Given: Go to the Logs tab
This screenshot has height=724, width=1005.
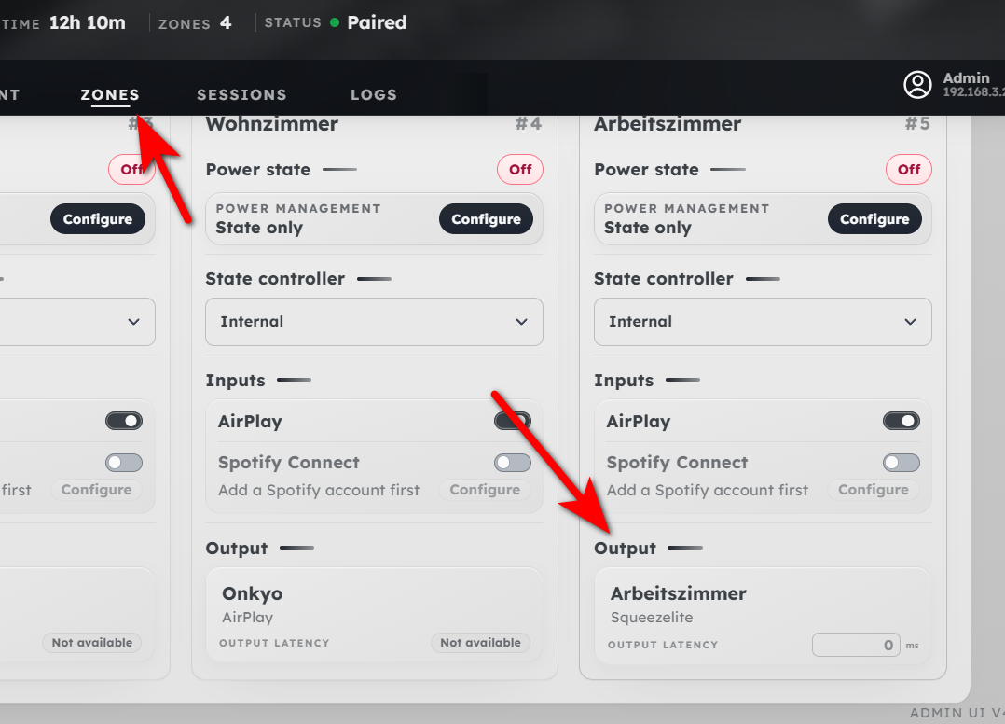Looking at the screenshot, I should coord(374,94).
